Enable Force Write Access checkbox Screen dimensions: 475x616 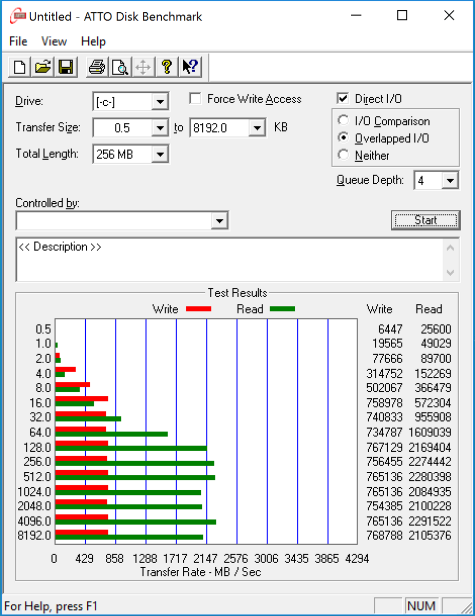click(195, 99)
